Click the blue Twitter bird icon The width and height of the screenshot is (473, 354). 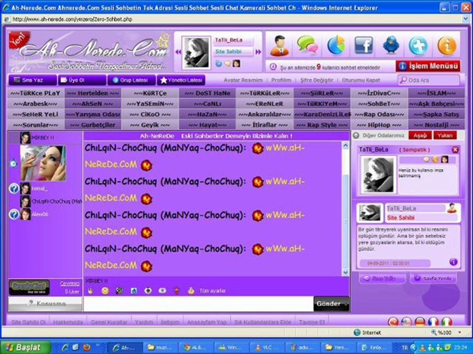[391, 45]
